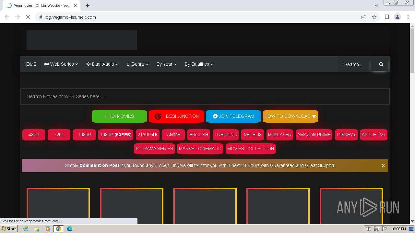Open the NETFLIX category tag
The height and width of the screenshot is (233, 415).
pos(253,135)
